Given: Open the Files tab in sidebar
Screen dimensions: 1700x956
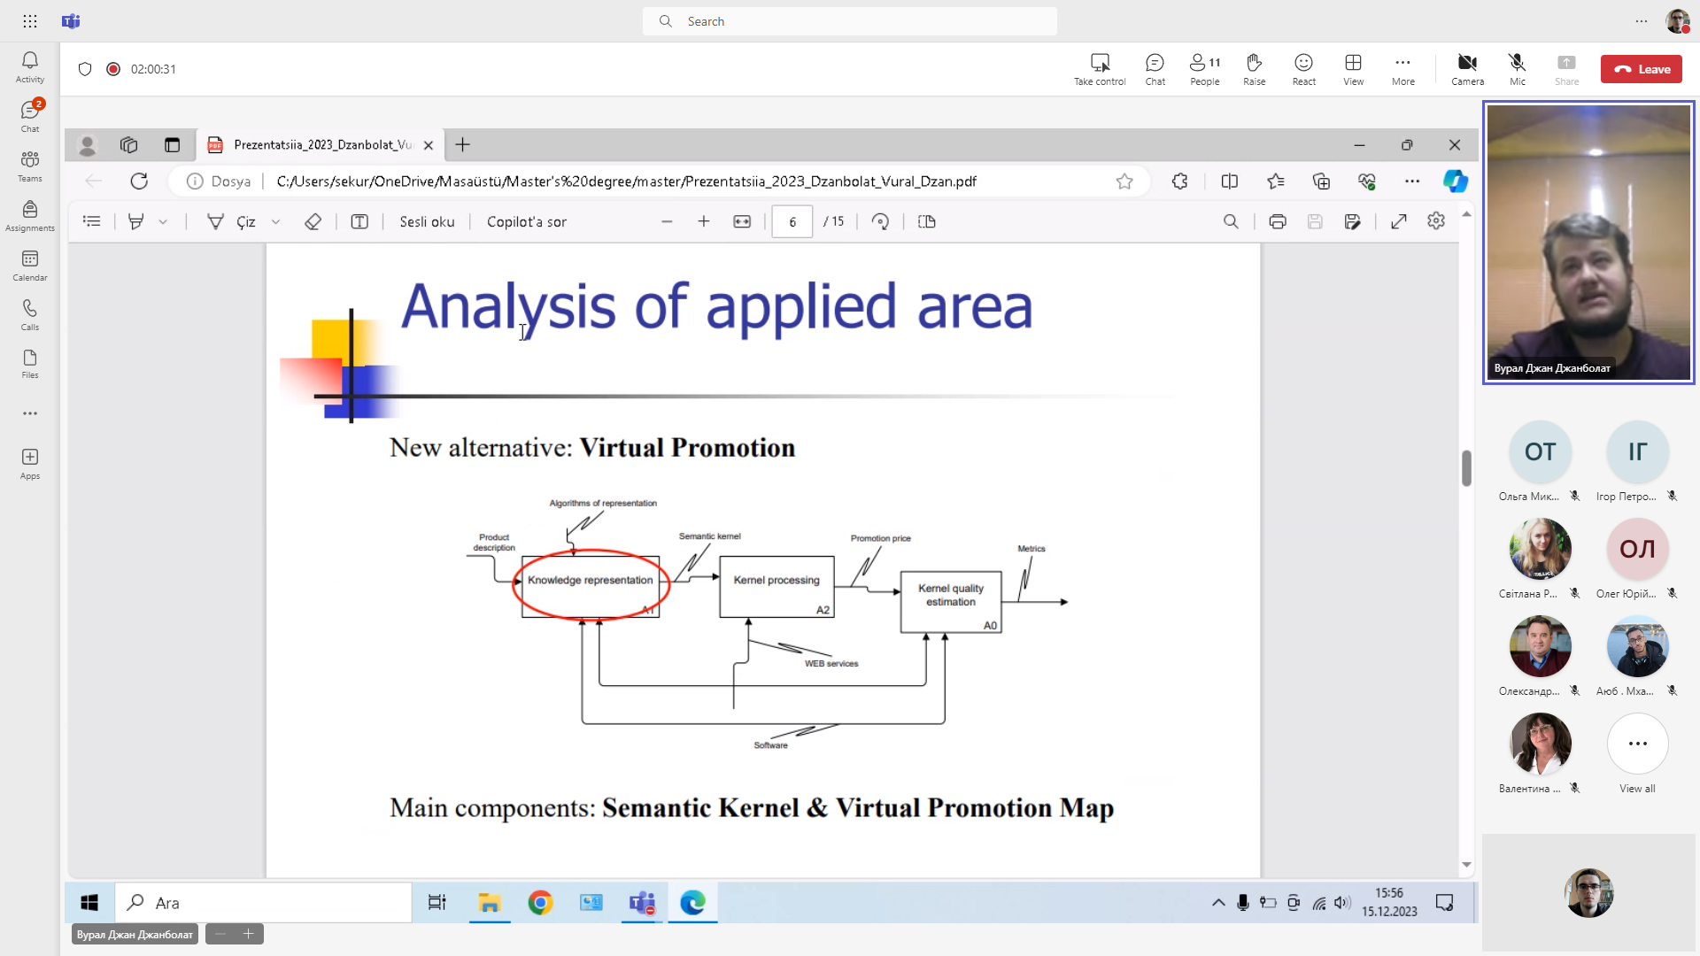Looking at the screenshot, I should (30, 364).
